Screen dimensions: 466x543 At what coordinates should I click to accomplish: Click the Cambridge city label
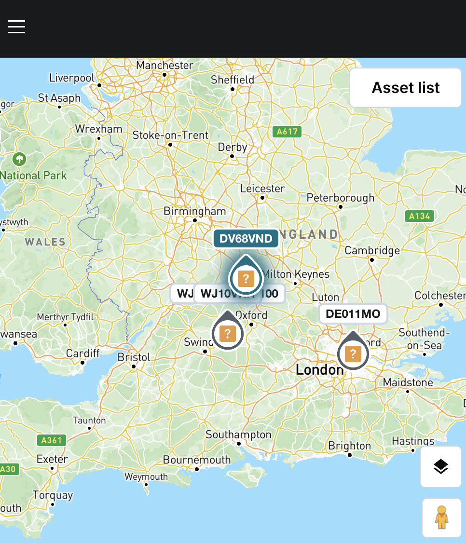point(372,250)
